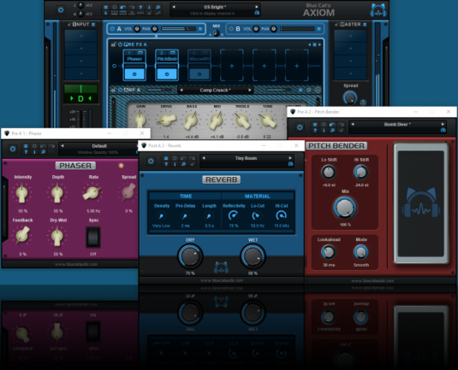
Task: Open menu icon in Pitch Bender toolbar
Action: (315, 125)
